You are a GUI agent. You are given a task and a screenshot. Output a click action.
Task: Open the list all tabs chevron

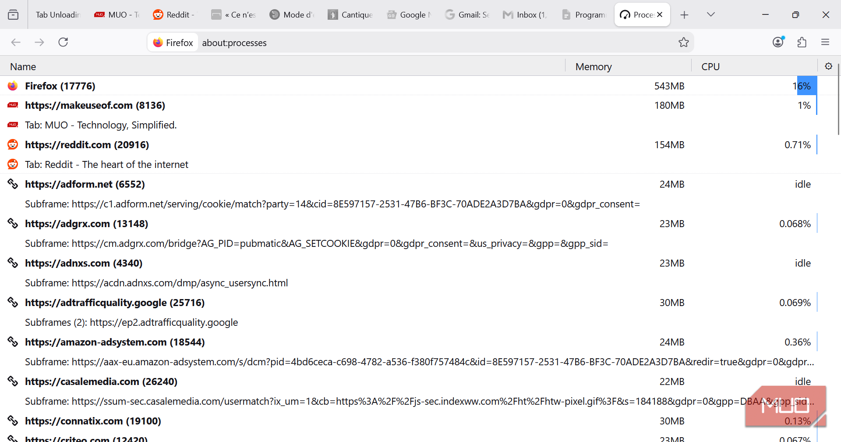711,14
